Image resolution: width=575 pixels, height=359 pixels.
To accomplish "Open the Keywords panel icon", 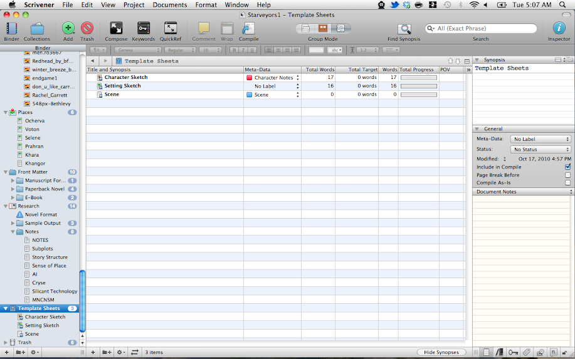I will click(x=144, y=28).
